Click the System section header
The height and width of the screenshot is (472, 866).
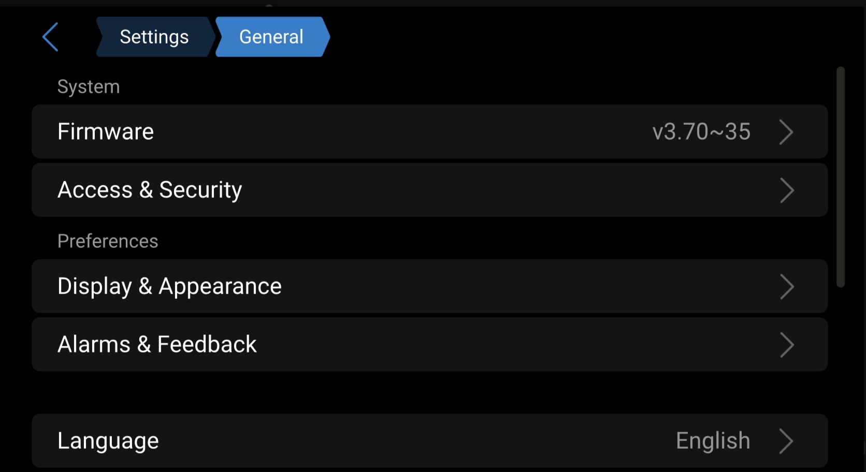(x=89, y=86)
